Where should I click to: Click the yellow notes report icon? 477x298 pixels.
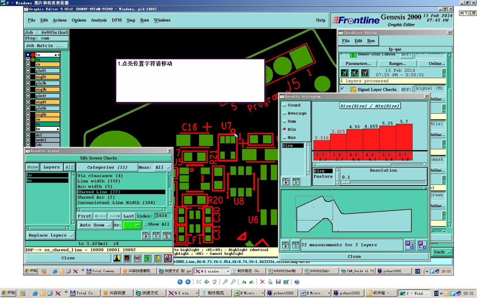157,258
